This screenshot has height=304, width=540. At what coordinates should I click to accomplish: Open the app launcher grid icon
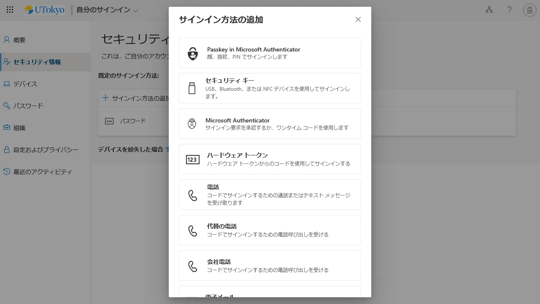click(10, 10)
